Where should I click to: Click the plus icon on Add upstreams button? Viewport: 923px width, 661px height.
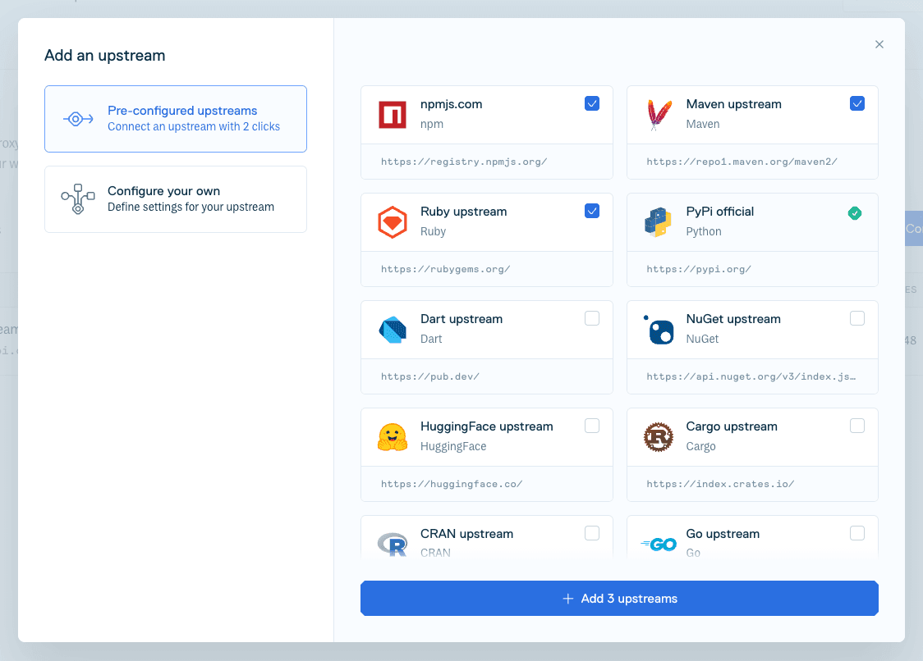(567, 599)
